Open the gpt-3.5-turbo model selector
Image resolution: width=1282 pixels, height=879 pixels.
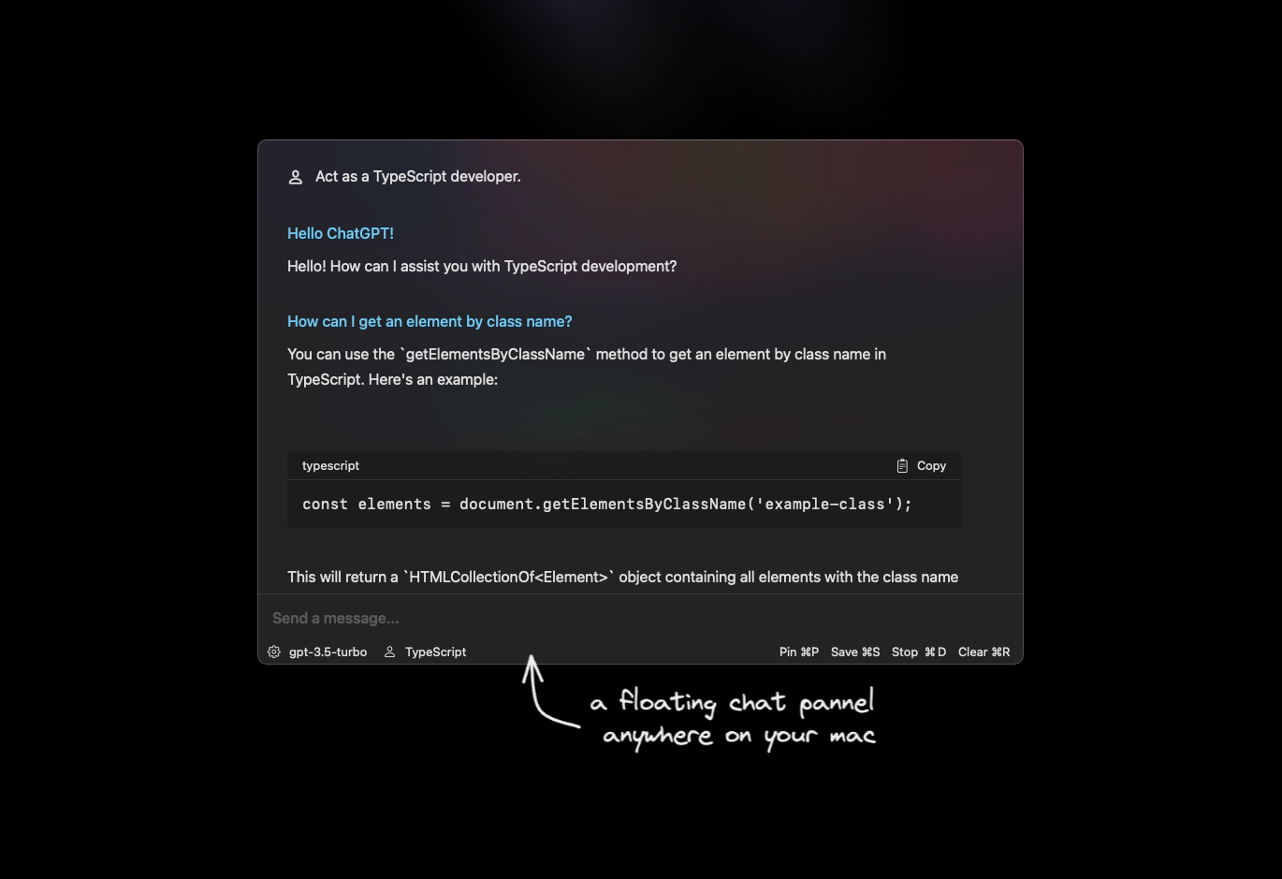pyautogui.click(x=317, y=652)
